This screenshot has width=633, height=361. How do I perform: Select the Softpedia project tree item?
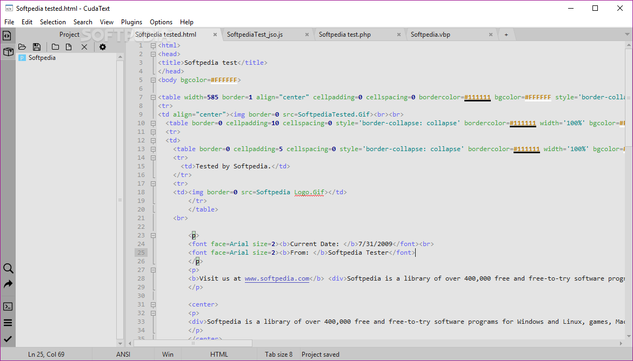pos(42,58)
